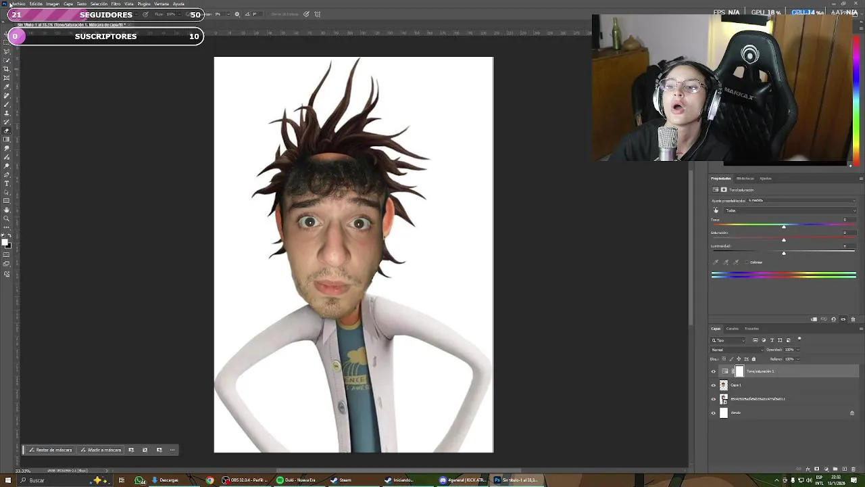Image resolution: width=865 pixels, height=487 pixels.
Task: Open the Ajuste preestablecido dropdown
Action: 801,200
